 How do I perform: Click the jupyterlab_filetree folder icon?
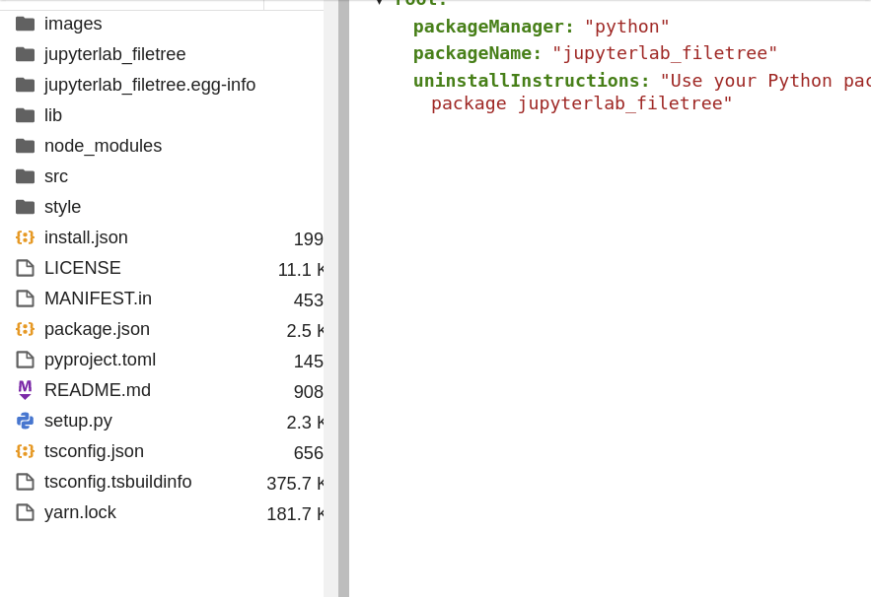click(25, 54)
